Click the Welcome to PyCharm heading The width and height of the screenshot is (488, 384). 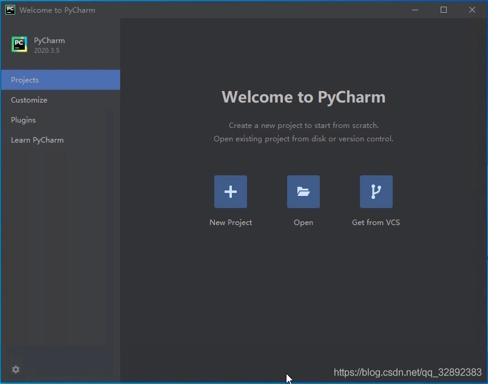point(303,97)
